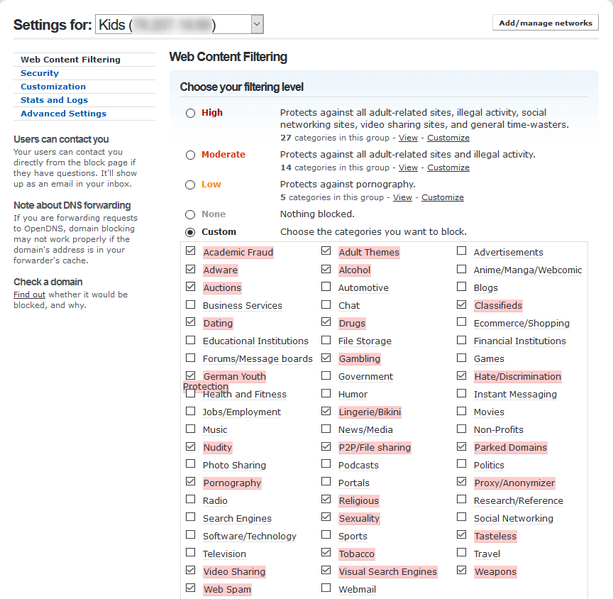Uncheck the Gambling category
Image resolution: width=613 pixels, height=599 pixels.
[x=326, y=358]
